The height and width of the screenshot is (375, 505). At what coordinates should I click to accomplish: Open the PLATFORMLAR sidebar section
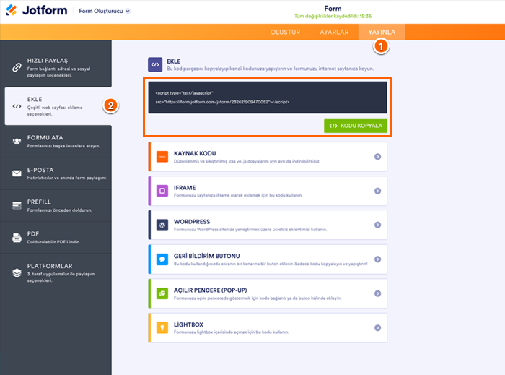point(56,273)
